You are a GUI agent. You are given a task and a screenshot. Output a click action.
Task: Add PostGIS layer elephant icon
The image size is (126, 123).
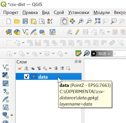[x=5, y=115]
